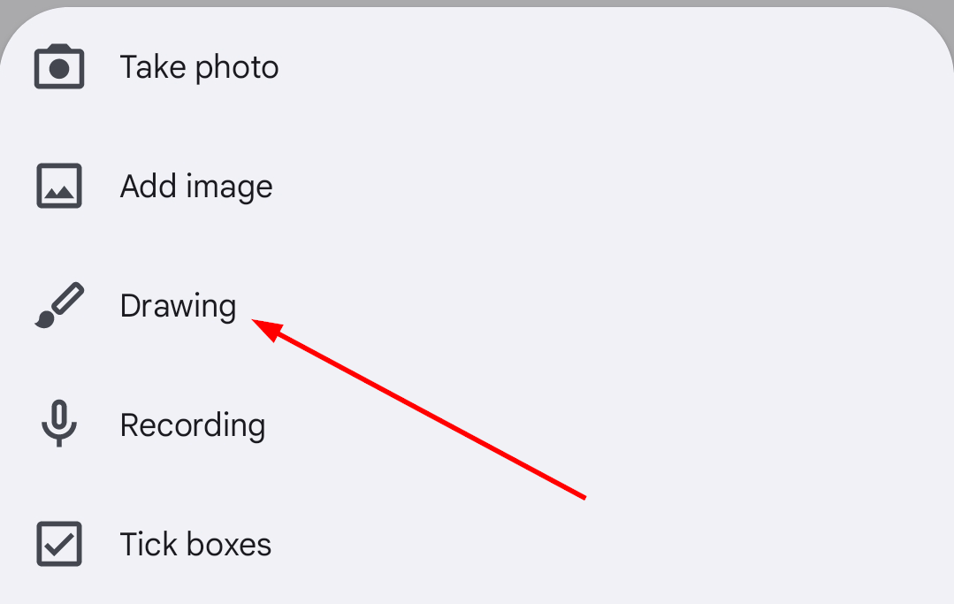The height and width of the screenshot is (604, 954).
Task: Select the "Drawing" label
Action: pyautogui.click(x=178, y=306)
